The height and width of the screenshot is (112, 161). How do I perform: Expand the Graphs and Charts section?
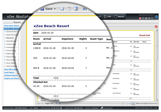11,78
